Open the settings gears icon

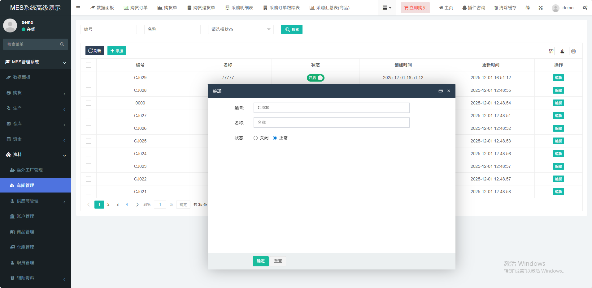click(x=585, y=8)
